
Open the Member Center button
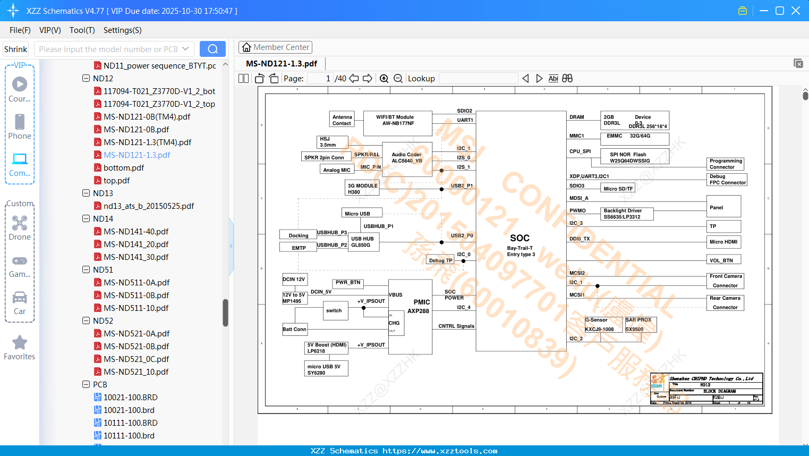[275, 47]
